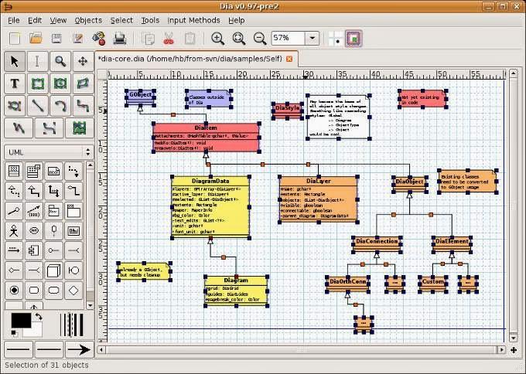Pick the UML Class shape
The height and width of the screenshot is (374, 526).
14,172
